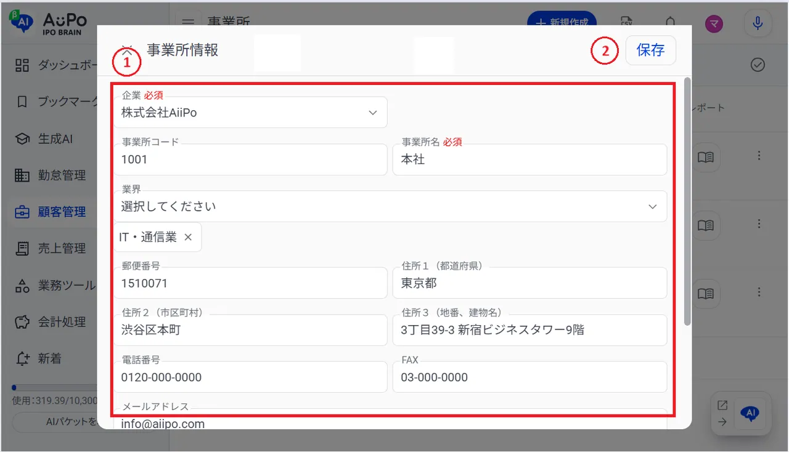789x452 pixels.
Task: Open the topmost three-dot row menu behind dialog
Action: [759, 156]
